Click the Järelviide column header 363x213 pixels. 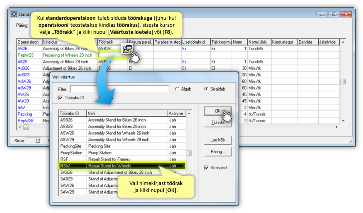click(x=329, y=42)
